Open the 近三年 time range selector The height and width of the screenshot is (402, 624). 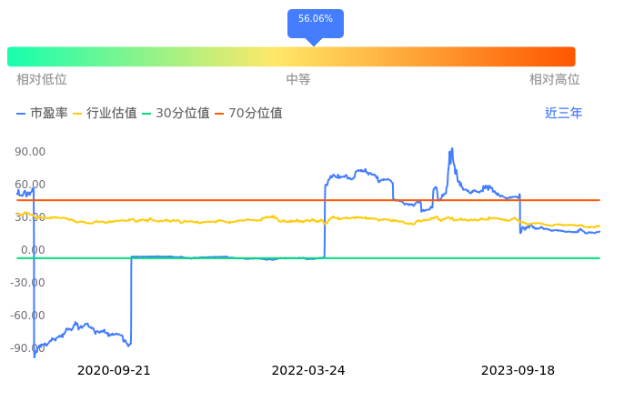pyautogui.click(x=563, y=114)
